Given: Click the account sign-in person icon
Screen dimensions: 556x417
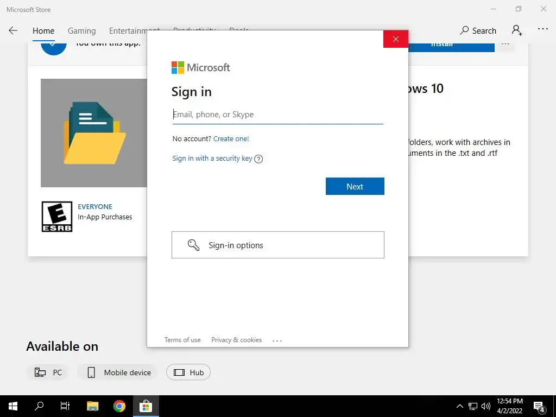Looking at the screenshot, I should pyautogui.click(x=517, y=30).
